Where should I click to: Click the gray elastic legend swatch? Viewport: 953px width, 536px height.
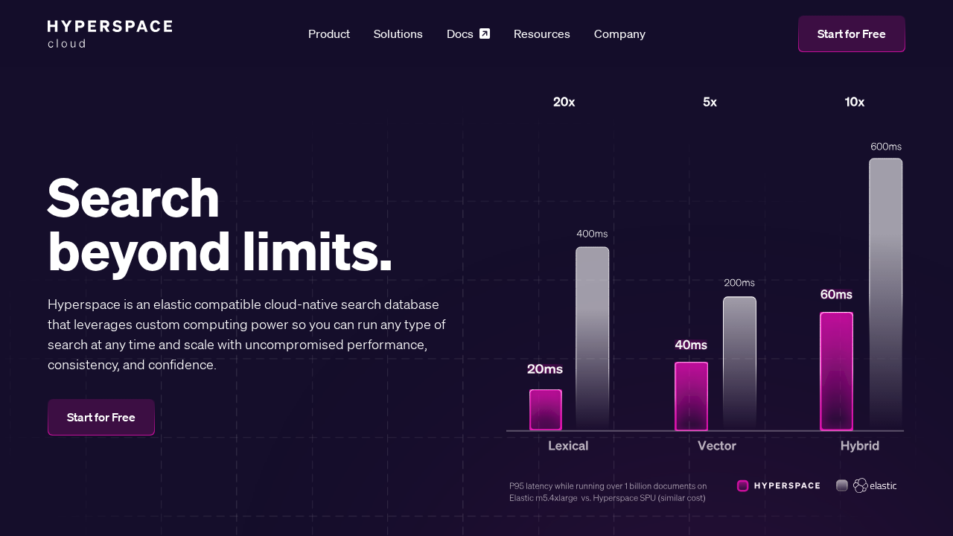(842, 485)
